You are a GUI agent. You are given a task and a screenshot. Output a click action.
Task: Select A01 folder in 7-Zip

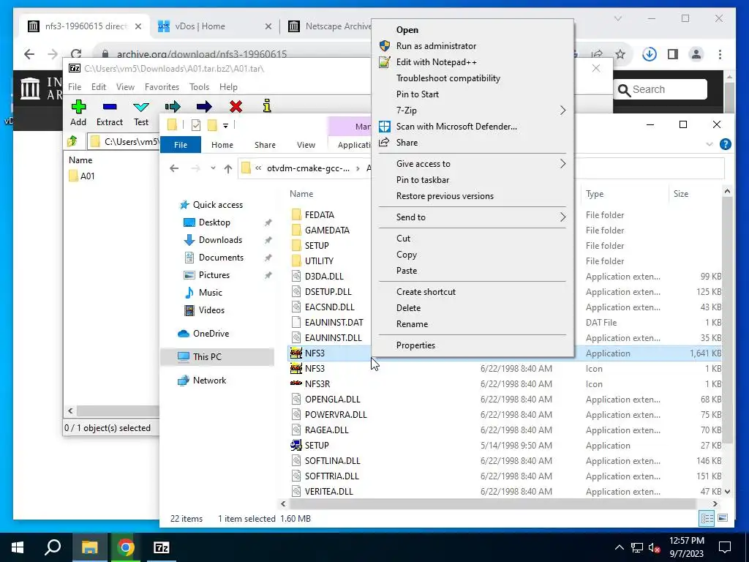pos(82,176)
